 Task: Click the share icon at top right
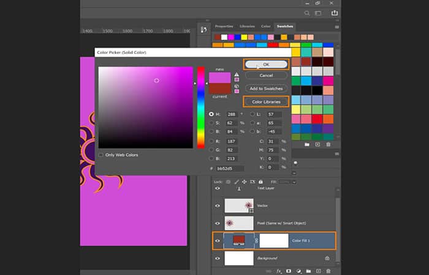point(334,12)
